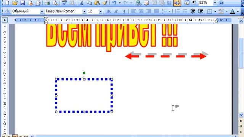The height and width of the screenshot is (137, 244).
Task: Expand the 82% zoom dropdown
Action: coord(215,3)
